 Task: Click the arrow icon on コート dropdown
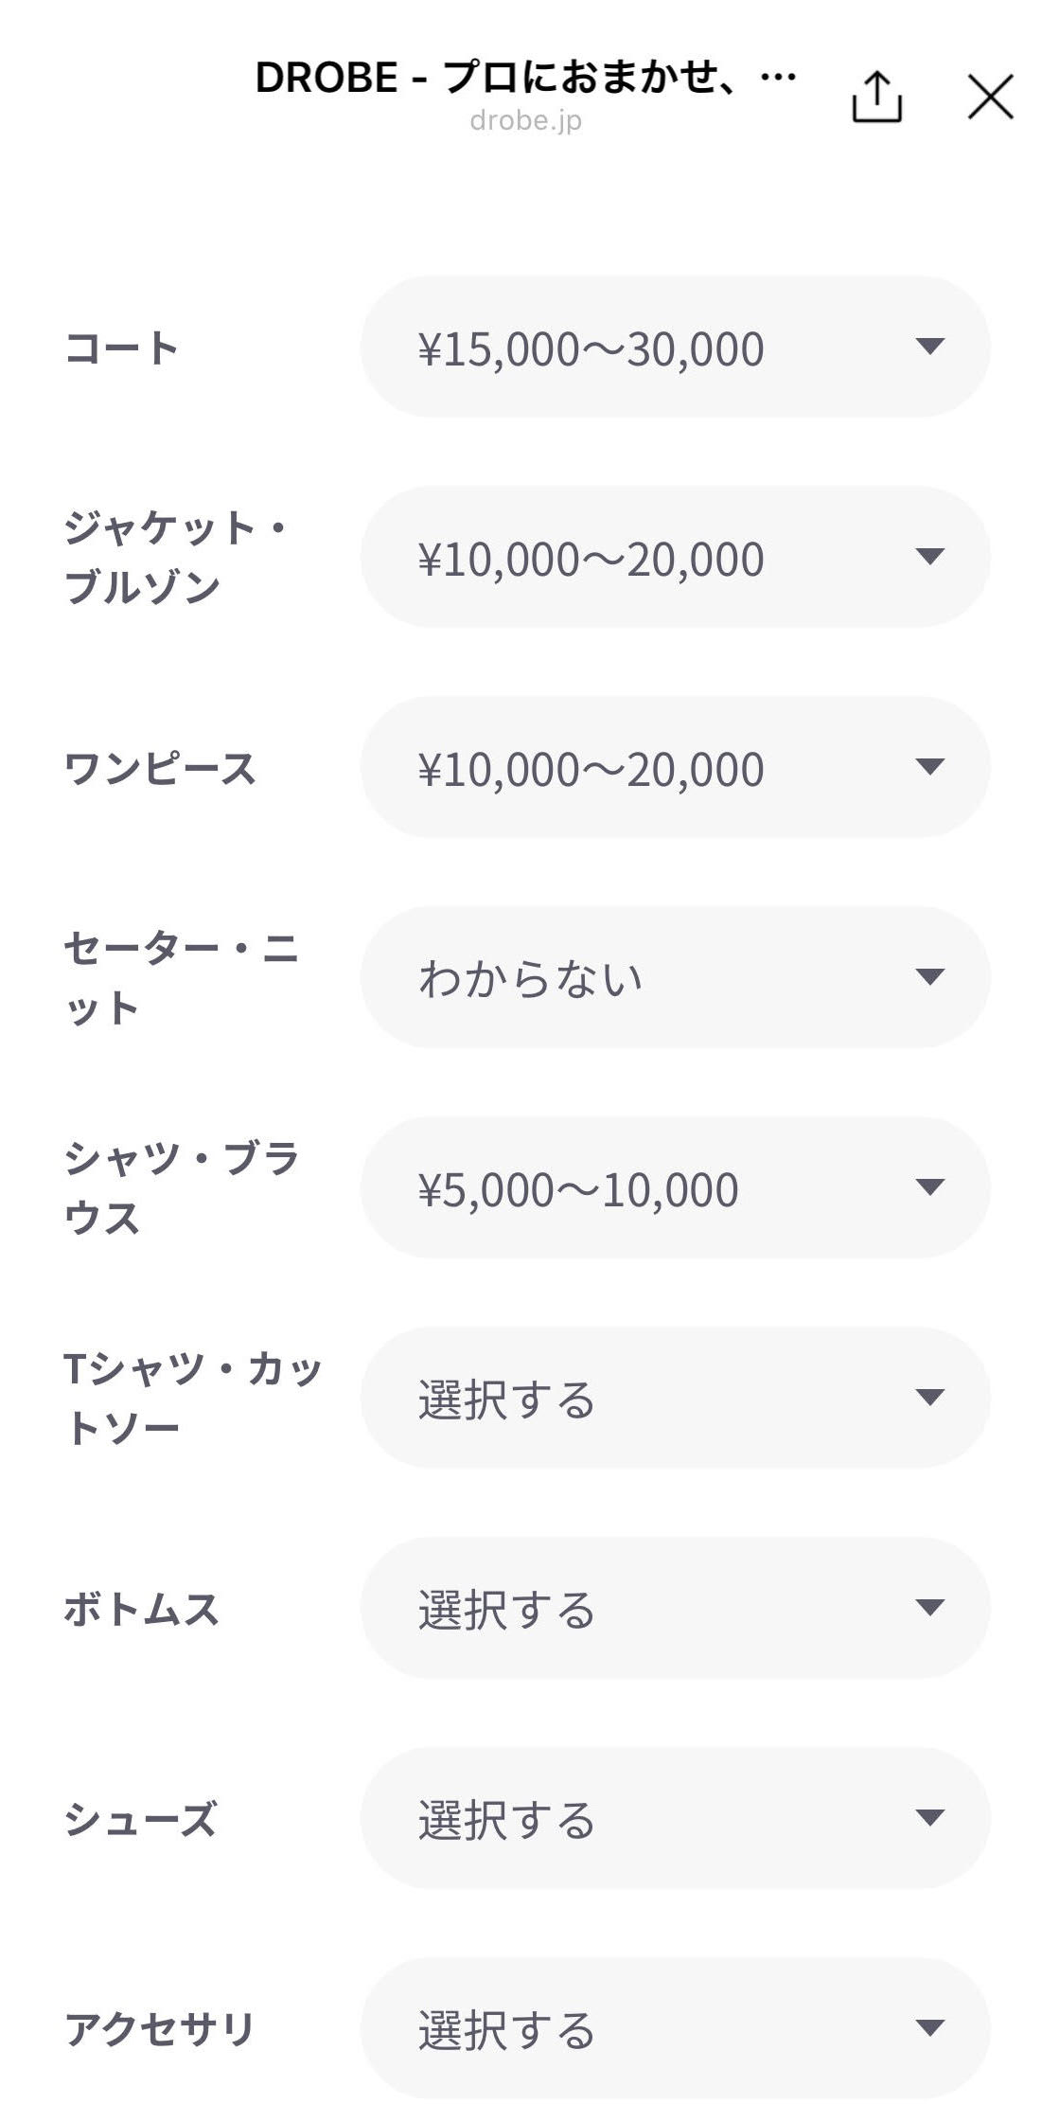point(930,347)
